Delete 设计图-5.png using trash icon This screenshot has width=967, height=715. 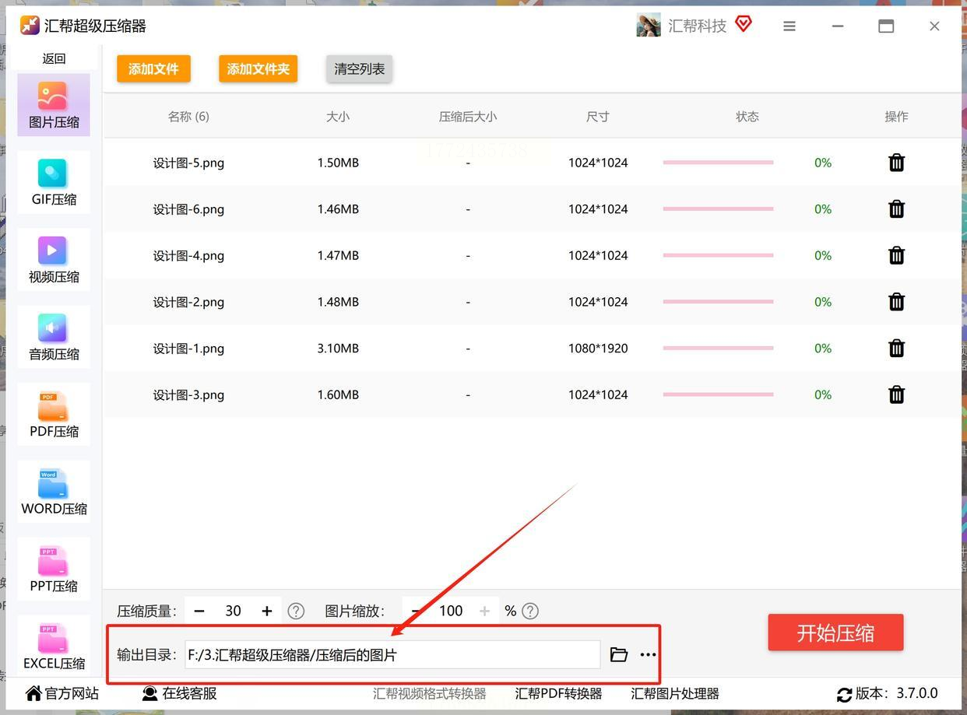896,163
